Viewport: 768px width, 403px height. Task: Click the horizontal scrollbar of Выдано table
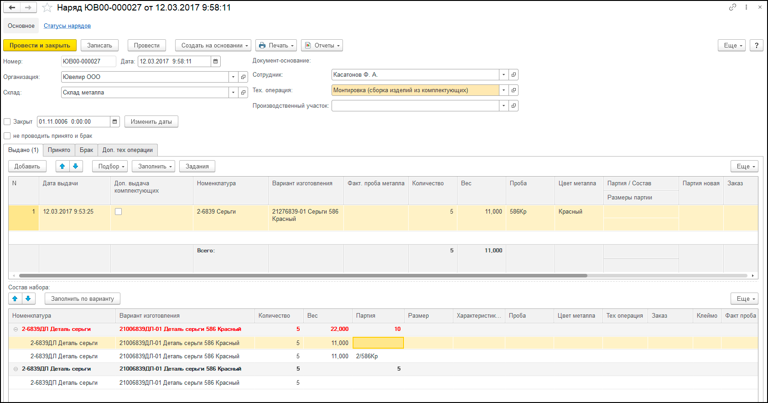coord(303,276)
